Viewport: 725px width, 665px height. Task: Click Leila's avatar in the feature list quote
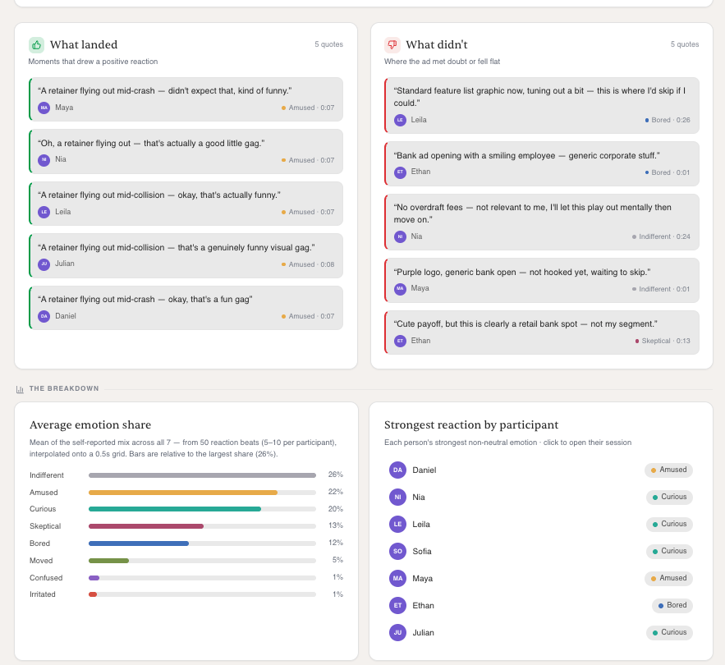[x=400, y=120]
